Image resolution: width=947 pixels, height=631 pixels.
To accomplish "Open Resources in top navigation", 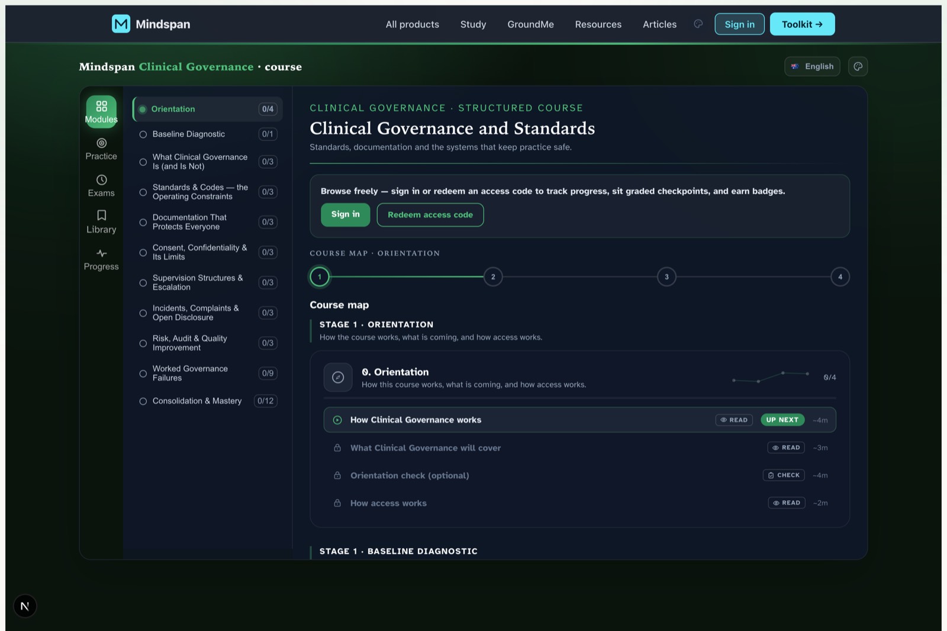I will [x=598, y=24].
